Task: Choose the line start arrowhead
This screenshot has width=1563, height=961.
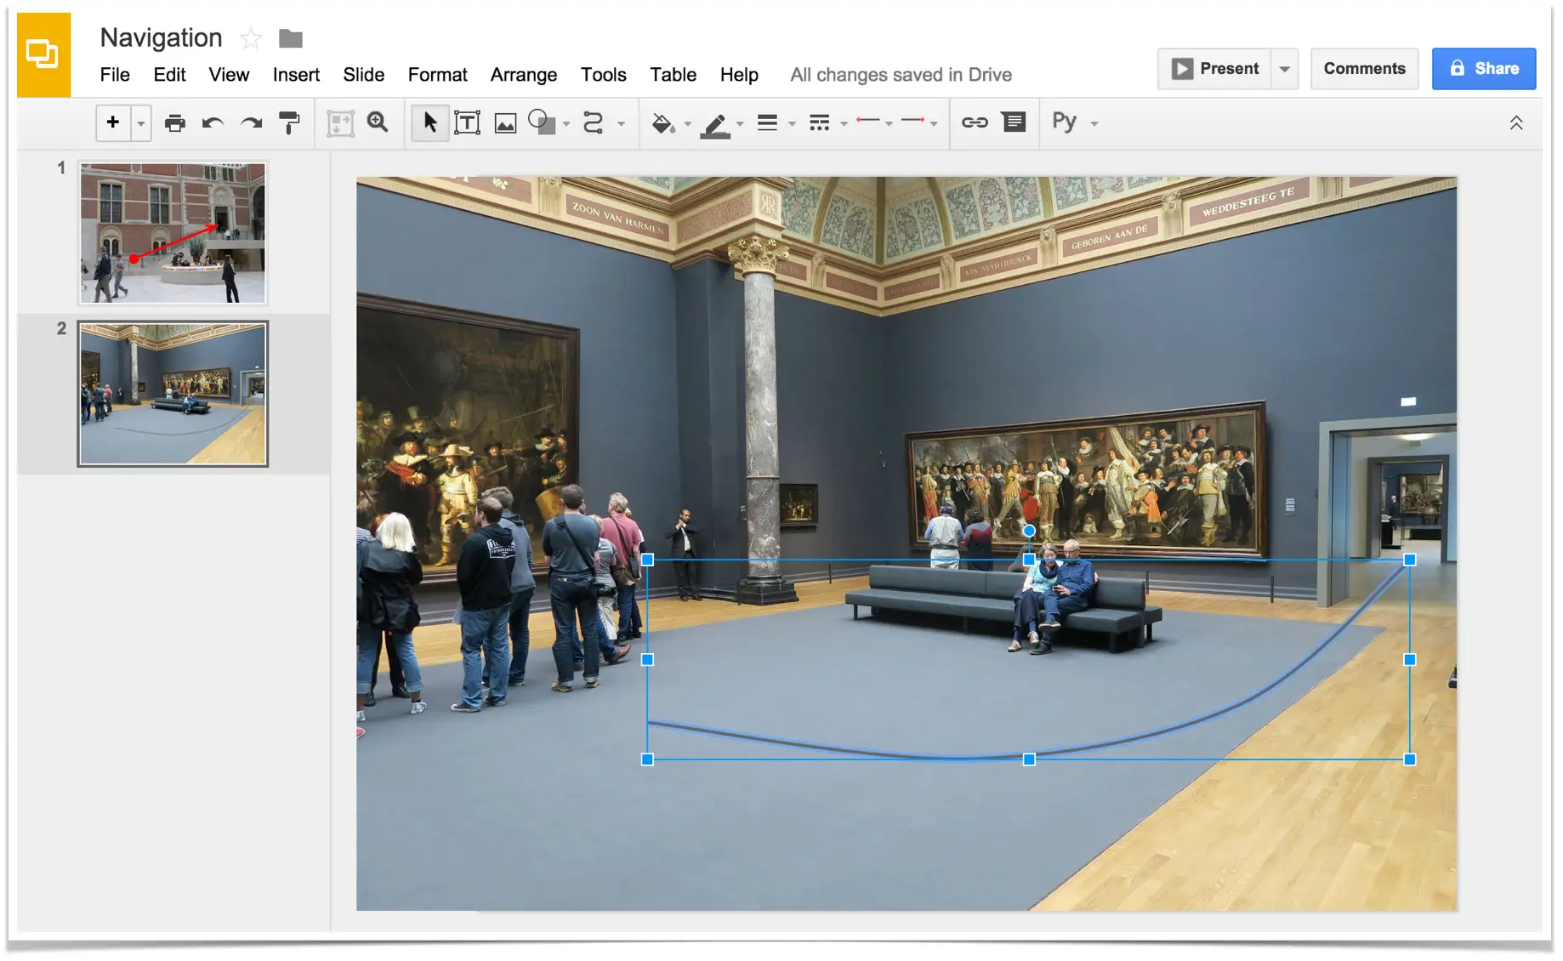Action: 867,122
